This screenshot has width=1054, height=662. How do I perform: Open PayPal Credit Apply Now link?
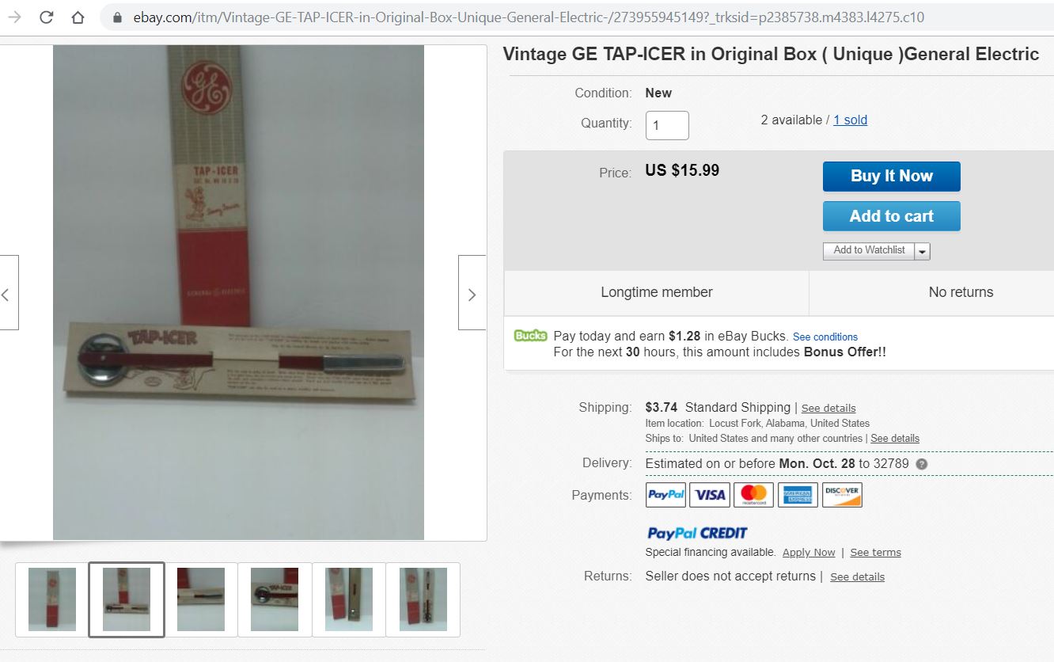(809, 553)
